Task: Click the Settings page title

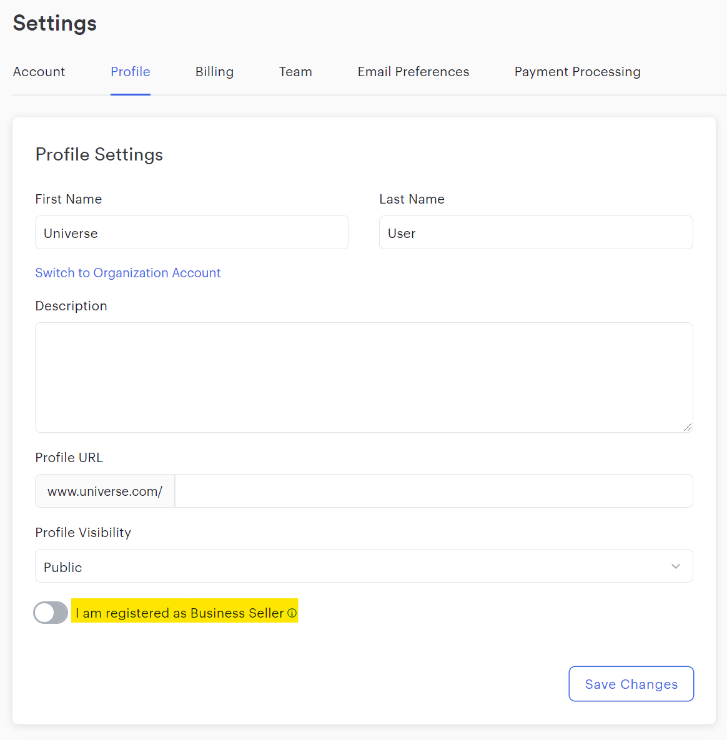Action: coord(55,23)
